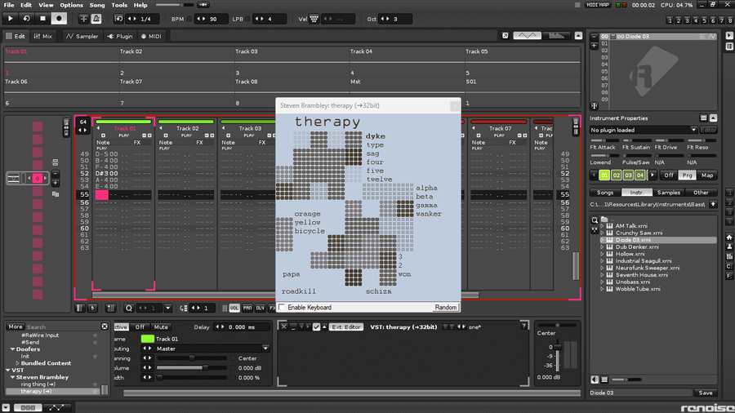Open the MIDI MAP button
The image size is (735, 413).
[x=598, y=5]
